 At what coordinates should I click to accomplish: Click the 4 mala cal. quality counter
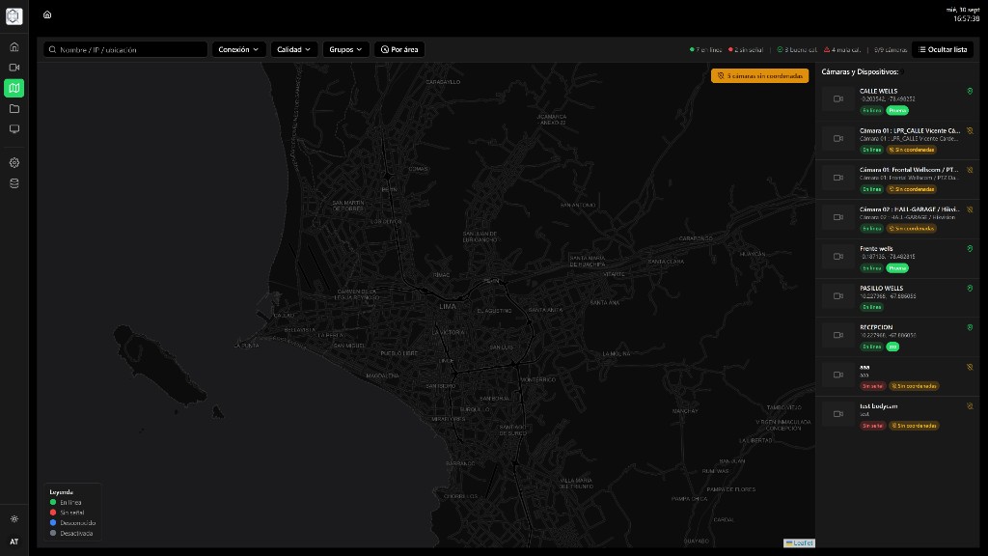click(842, 50)
